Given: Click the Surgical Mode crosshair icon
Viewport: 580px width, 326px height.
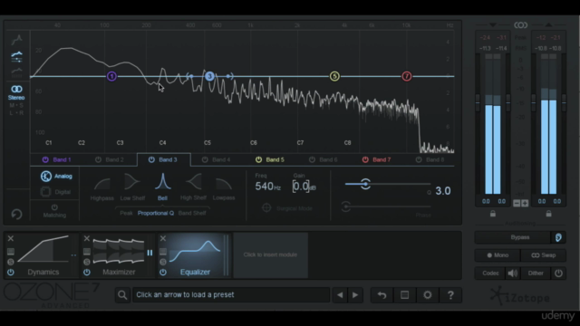Looking at the screenshot, I should (x=266, y=208).
